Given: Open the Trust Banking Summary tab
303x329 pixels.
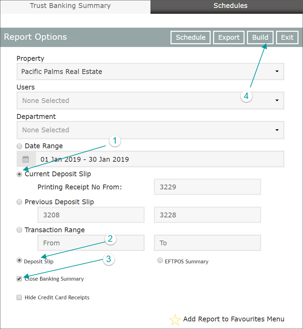Looking at the screenshot, I should click(x=70, y=6).
